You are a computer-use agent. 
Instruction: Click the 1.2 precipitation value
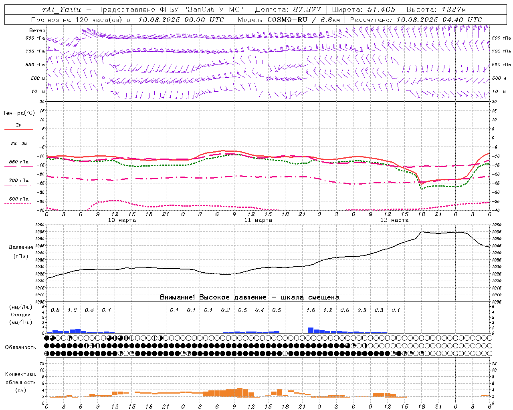pyautogui.click(x=328, y=310)
